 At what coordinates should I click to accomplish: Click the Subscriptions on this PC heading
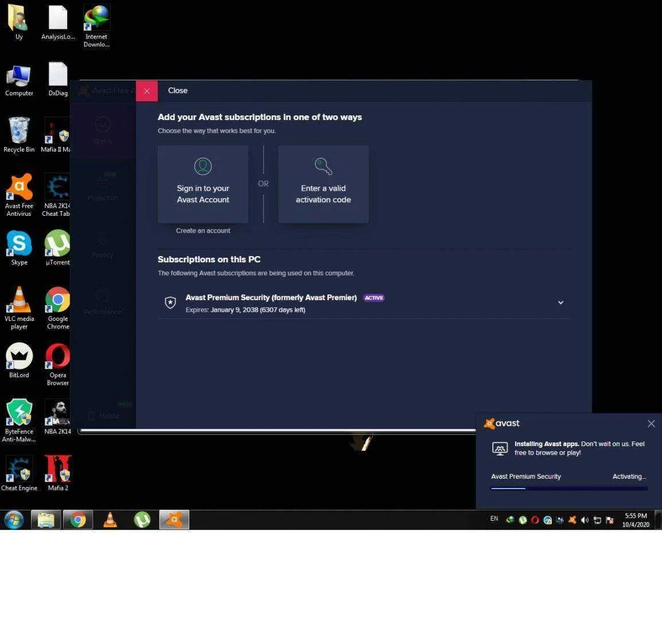[209, 259]
